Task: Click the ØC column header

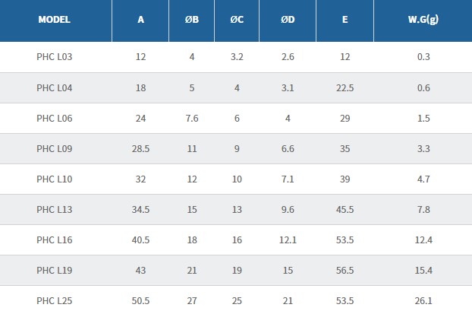Action: pos(237,20)
